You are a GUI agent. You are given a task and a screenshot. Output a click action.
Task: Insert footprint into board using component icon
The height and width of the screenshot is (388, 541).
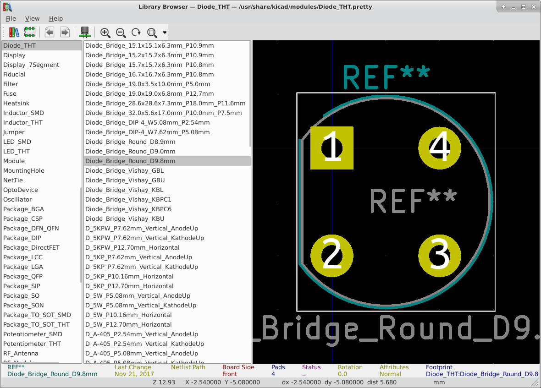(x=84, y=33)
